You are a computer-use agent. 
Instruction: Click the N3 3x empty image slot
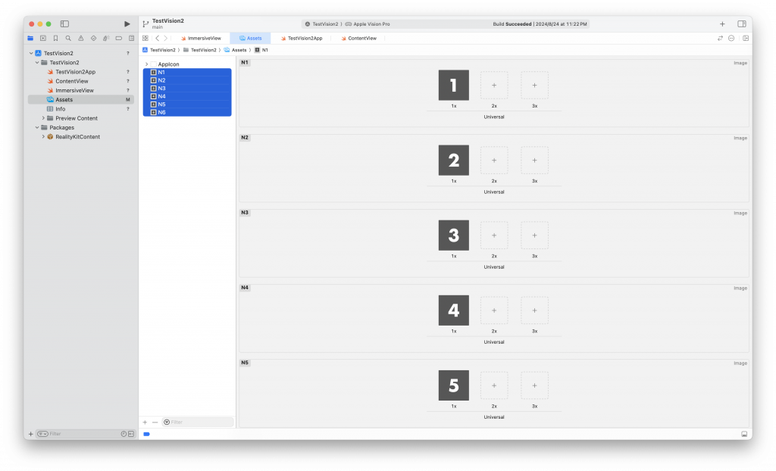click(534, 235)
